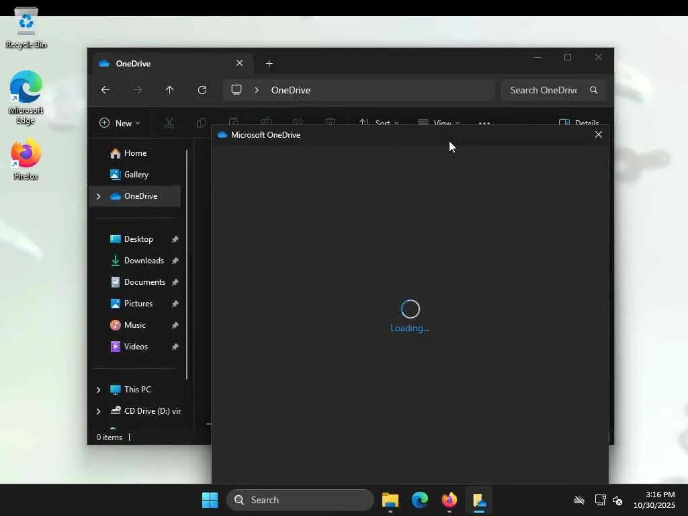Launch Edge from the taskbar

click(x=420, y=500)
